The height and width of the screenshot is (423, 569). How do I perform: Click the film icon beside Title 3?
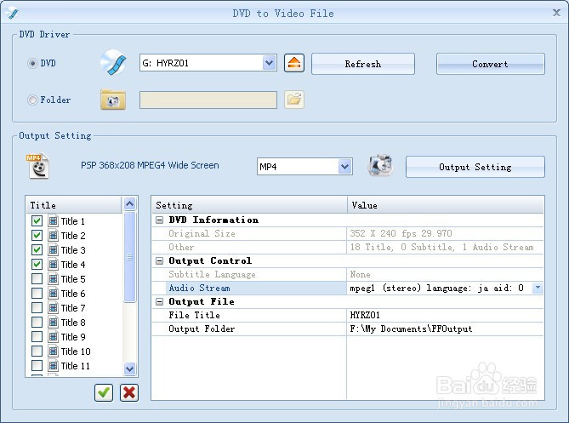click(x=53, y=250)
